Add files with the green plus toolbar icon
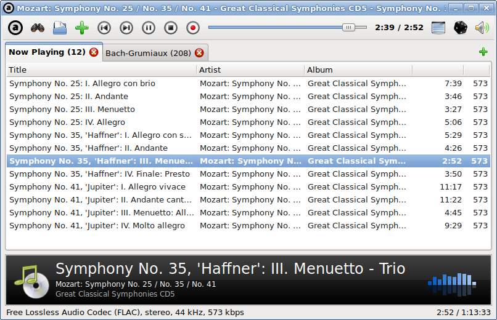497x320 pixels. (82, 28)
